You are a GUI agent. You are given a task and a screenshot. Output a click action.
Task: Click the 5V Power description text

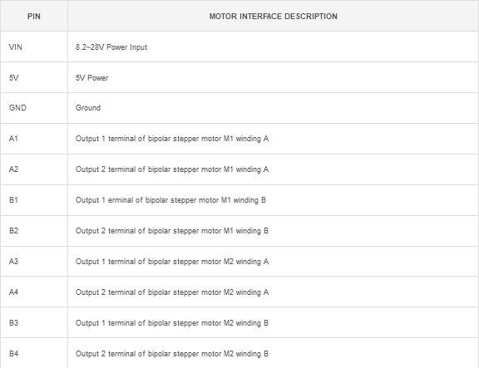(92, 77)
